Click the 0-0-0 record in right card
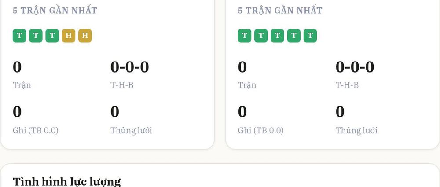This screenshot has width=440, height=187. tap(355, 67)
